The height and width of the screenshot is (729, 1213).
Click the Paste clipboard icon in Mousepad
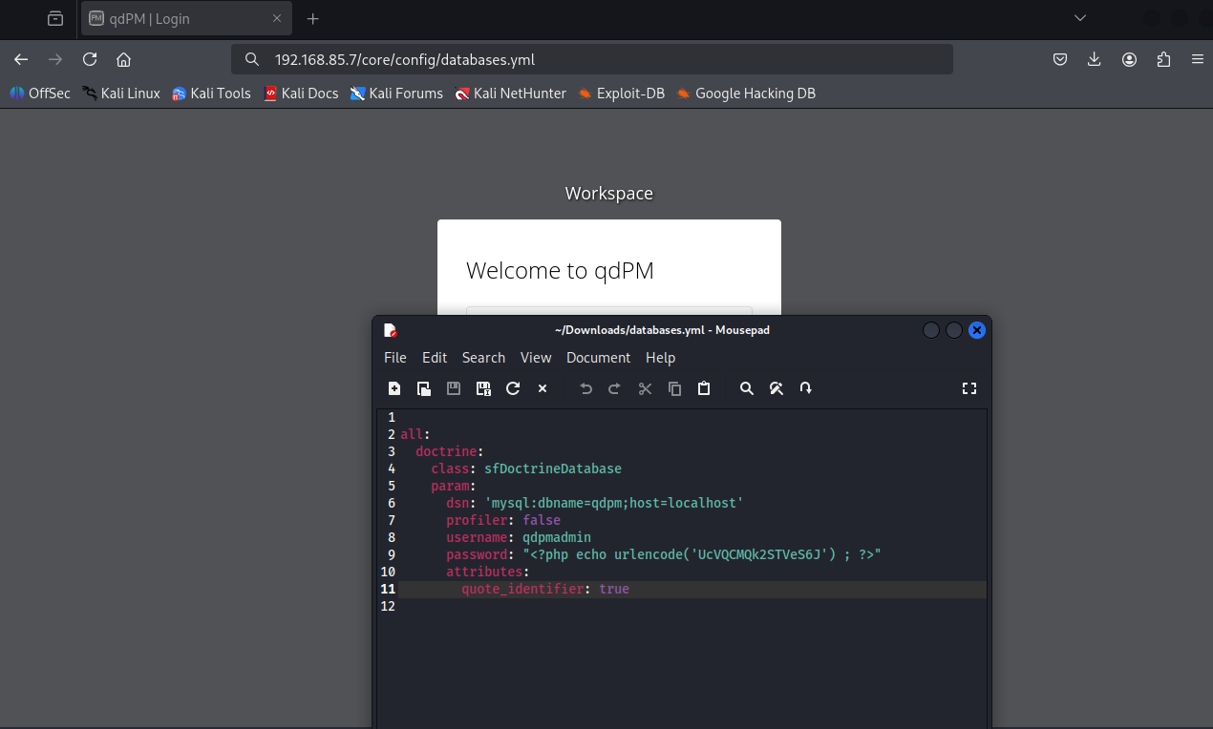(704, 388)
